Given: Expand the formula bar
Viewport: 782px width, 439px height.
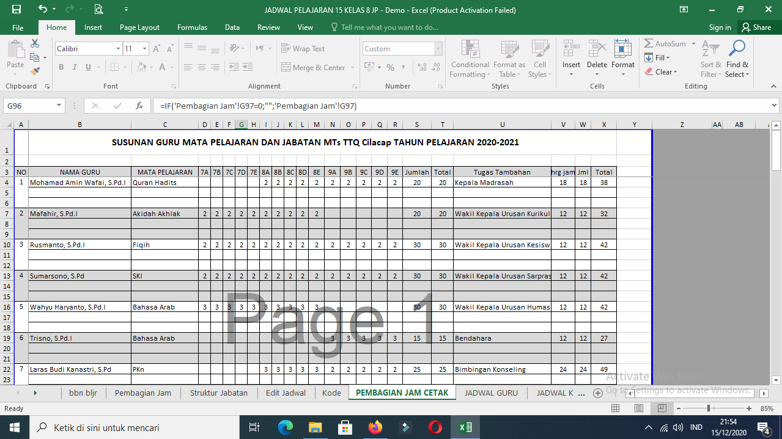Looking at the screenshot, I should coord(775,106).
